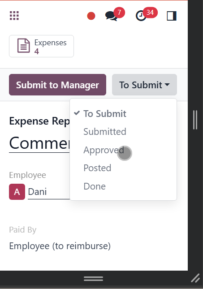
Task: Click the Submit to Manager button
Action: point(57,85)
